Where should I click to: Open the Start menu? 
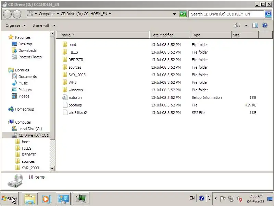coord(10,199)
